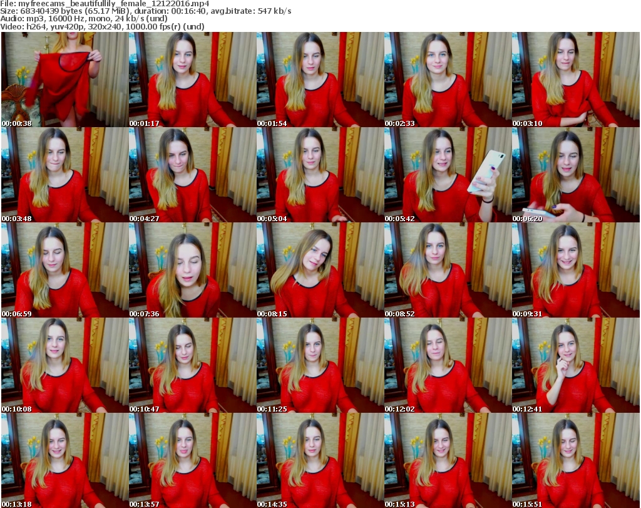641x508 pixels.
Task: Select the "Size: 68340439 bytes" header line
Action: click(x=146, y=11)
